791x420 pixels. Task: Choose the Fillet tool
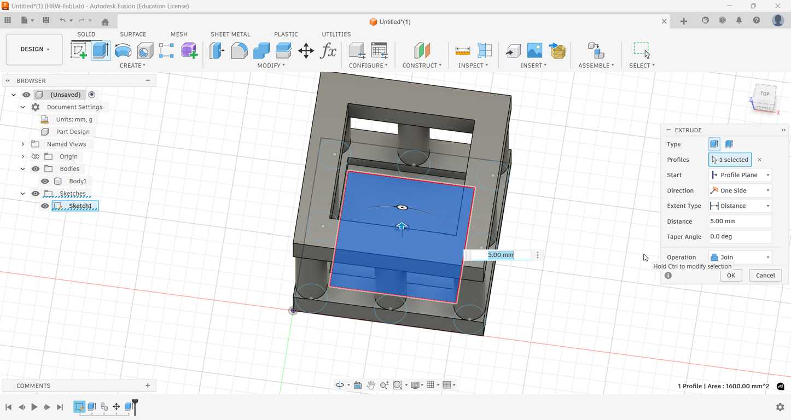[239, 51]
